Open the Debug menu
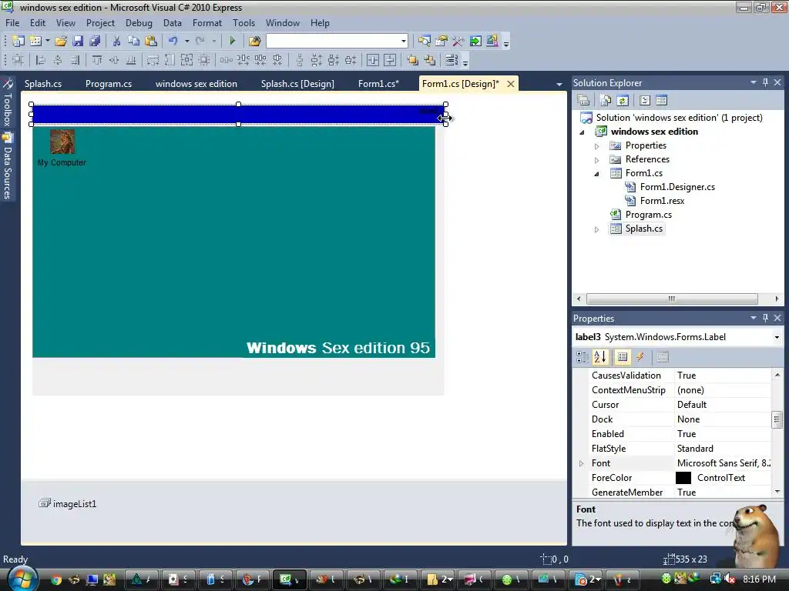This screenshot has height=591, width=789. 139,23
